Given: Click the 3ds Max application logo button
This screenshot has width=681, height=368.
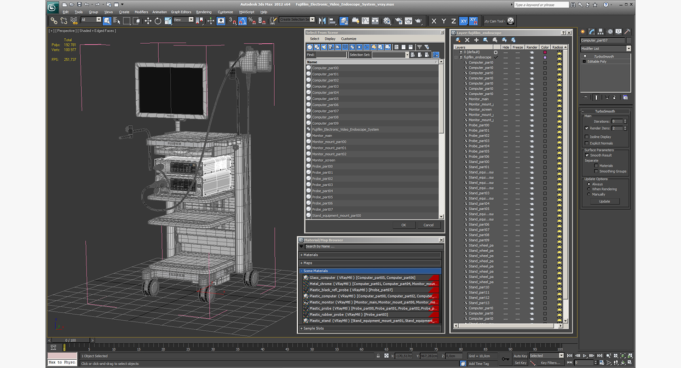Looking at the screenshot, I should coord(53,6).
